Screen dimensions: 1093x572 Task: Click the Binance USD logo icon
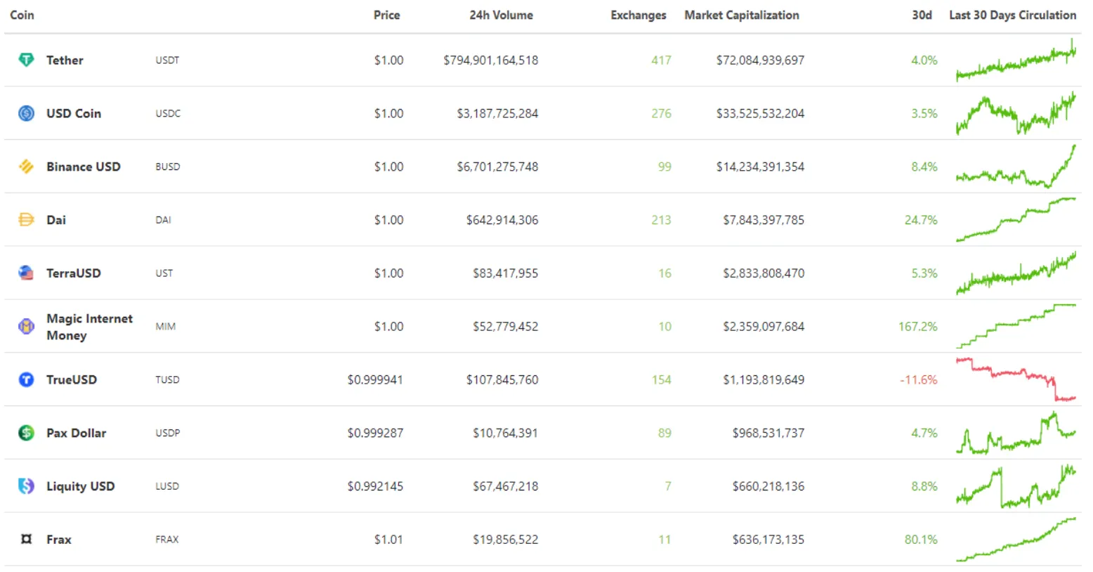pos(26,167)
